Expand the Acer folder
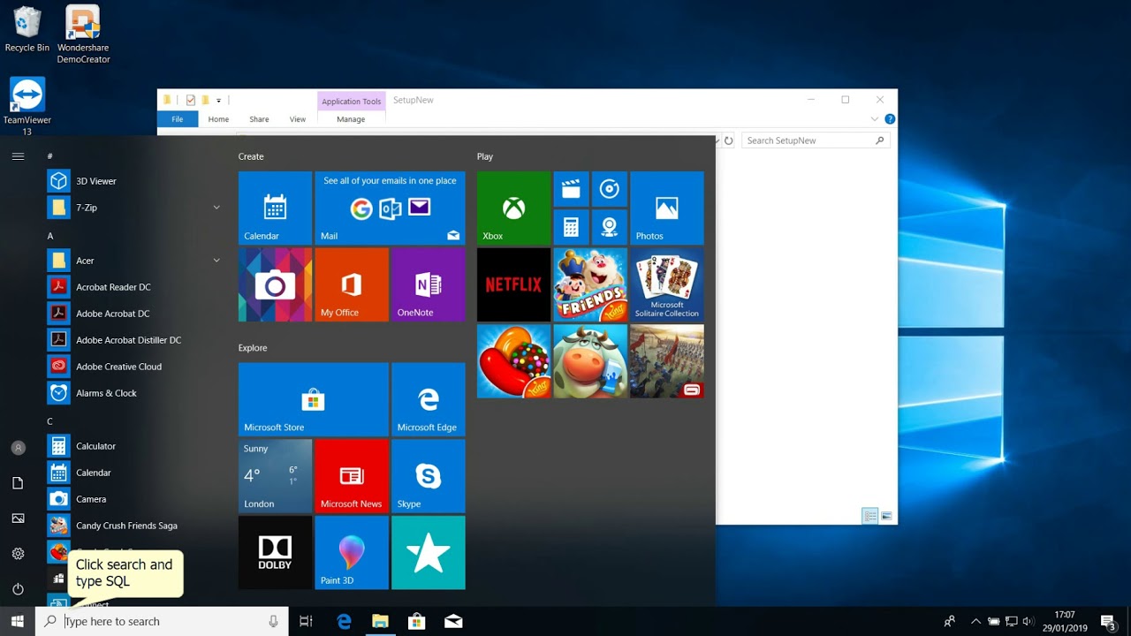This screenshot has width=1131, height=636. click(137, 261)
